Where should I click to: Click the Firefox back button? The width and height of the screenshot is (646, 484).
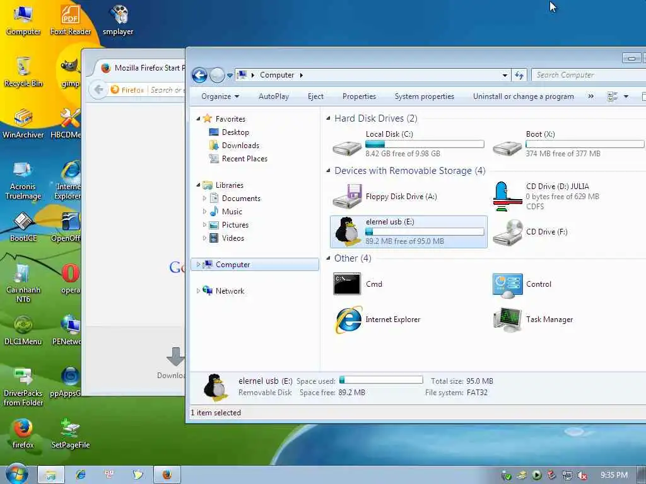coord(98,89)
